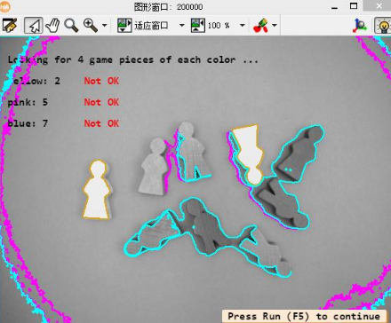Open the paint brush color settings icon

tap(260, 26)
